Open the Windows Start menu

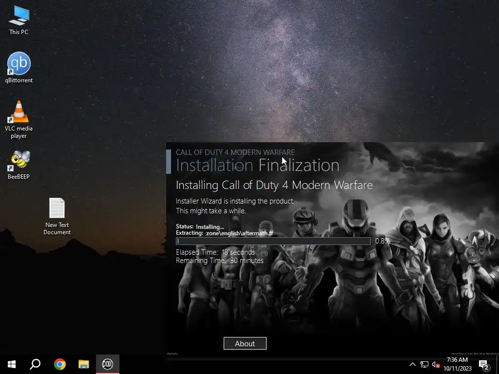pyautogui.click(x=12, y=364)
